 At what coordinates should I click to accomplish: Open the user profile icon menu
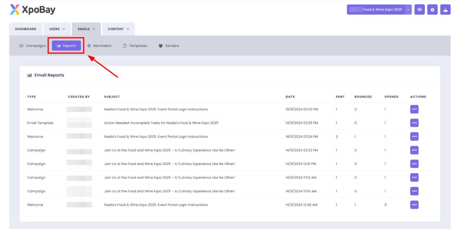click(x=445, y=9)
